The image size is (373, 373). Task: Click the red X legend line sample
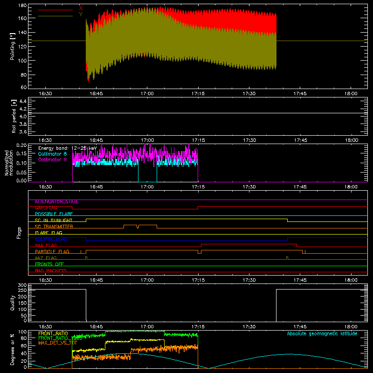click(x=55, y=10)
